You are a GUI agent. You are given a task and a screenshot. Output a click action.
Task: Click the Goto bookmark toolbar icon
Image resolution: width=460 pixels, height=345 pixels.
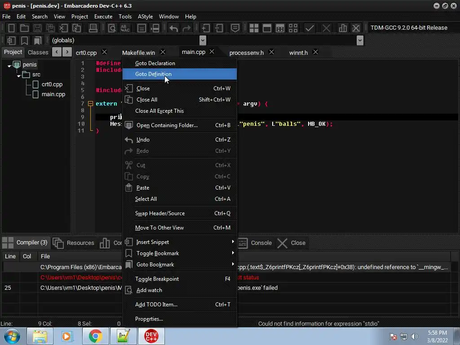point(38,40)
